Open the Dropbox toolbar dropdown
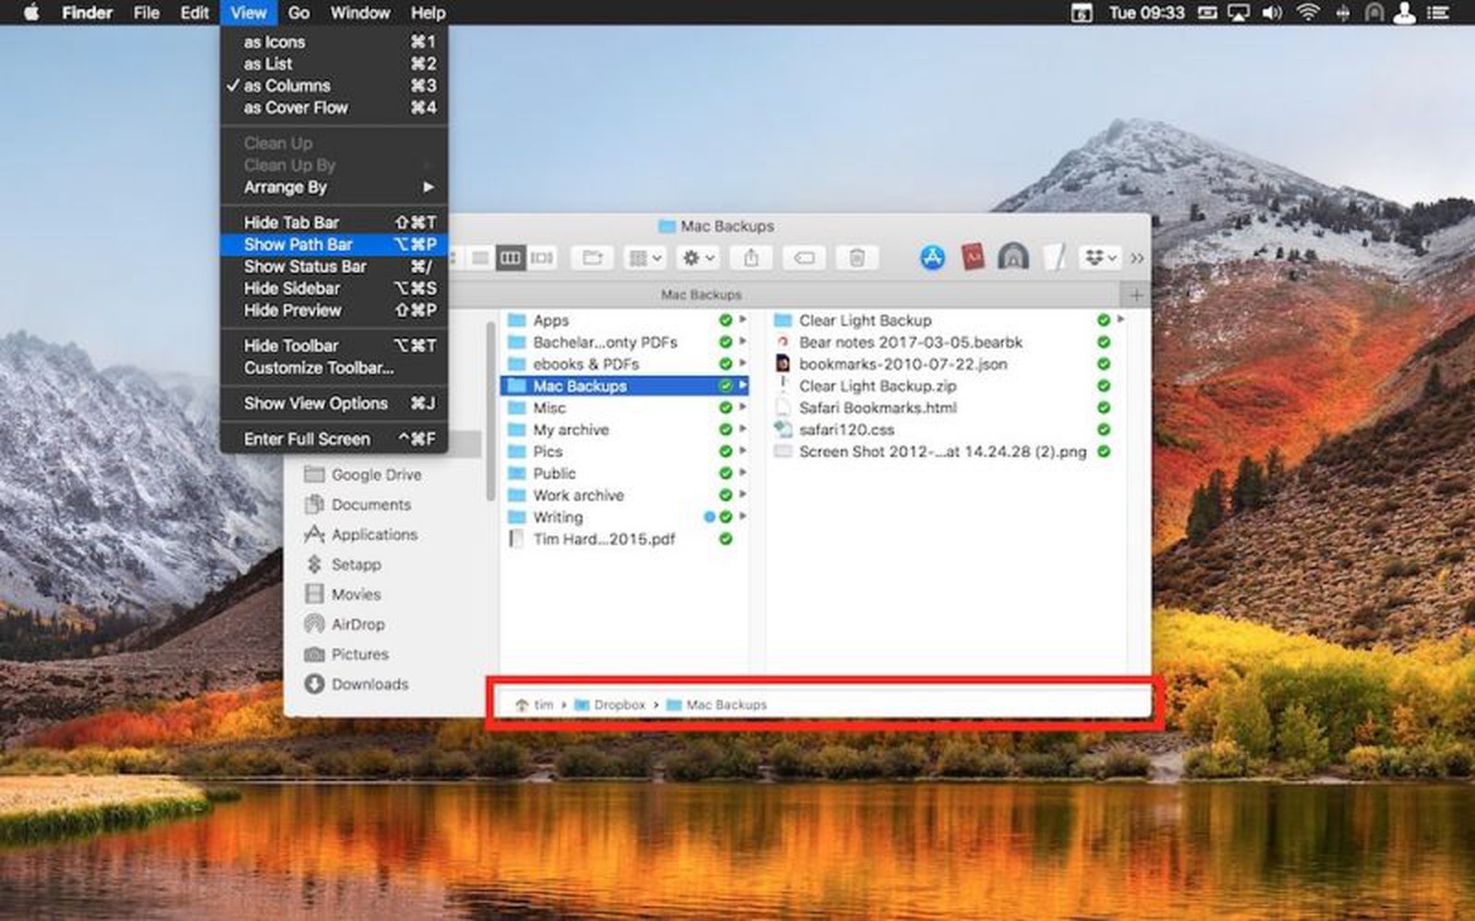 [1100, 258]
